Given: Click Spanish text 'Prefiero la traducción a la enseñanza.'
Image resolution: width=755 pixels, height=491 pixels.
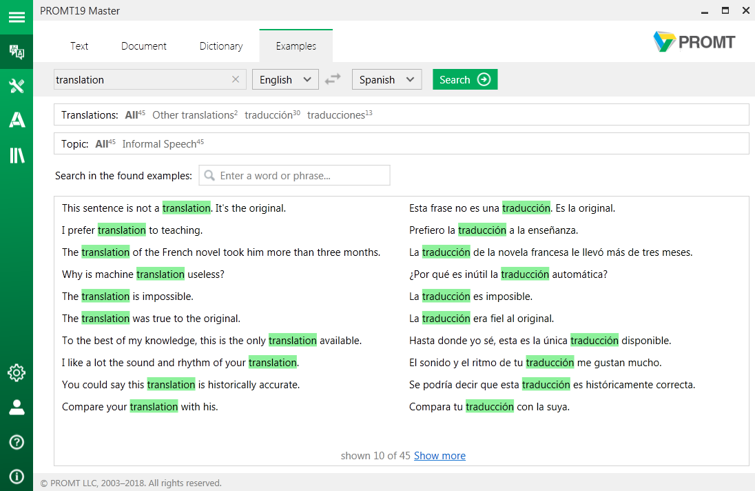Looking at the screenshot, I should pyautogui.click(x=493, y=230).
